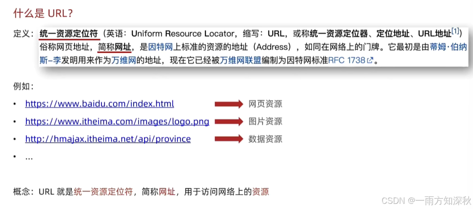Click the 图片资源 label
The image size is (473, 209).
coord(266,122)
